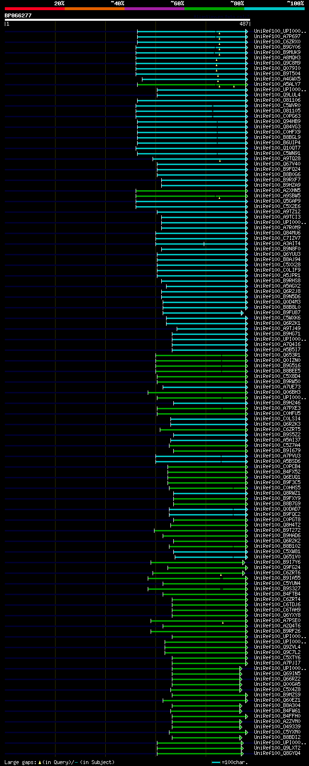
Task: Select the UniRef100_A7UE73 label
Action: tap(277, 387)
